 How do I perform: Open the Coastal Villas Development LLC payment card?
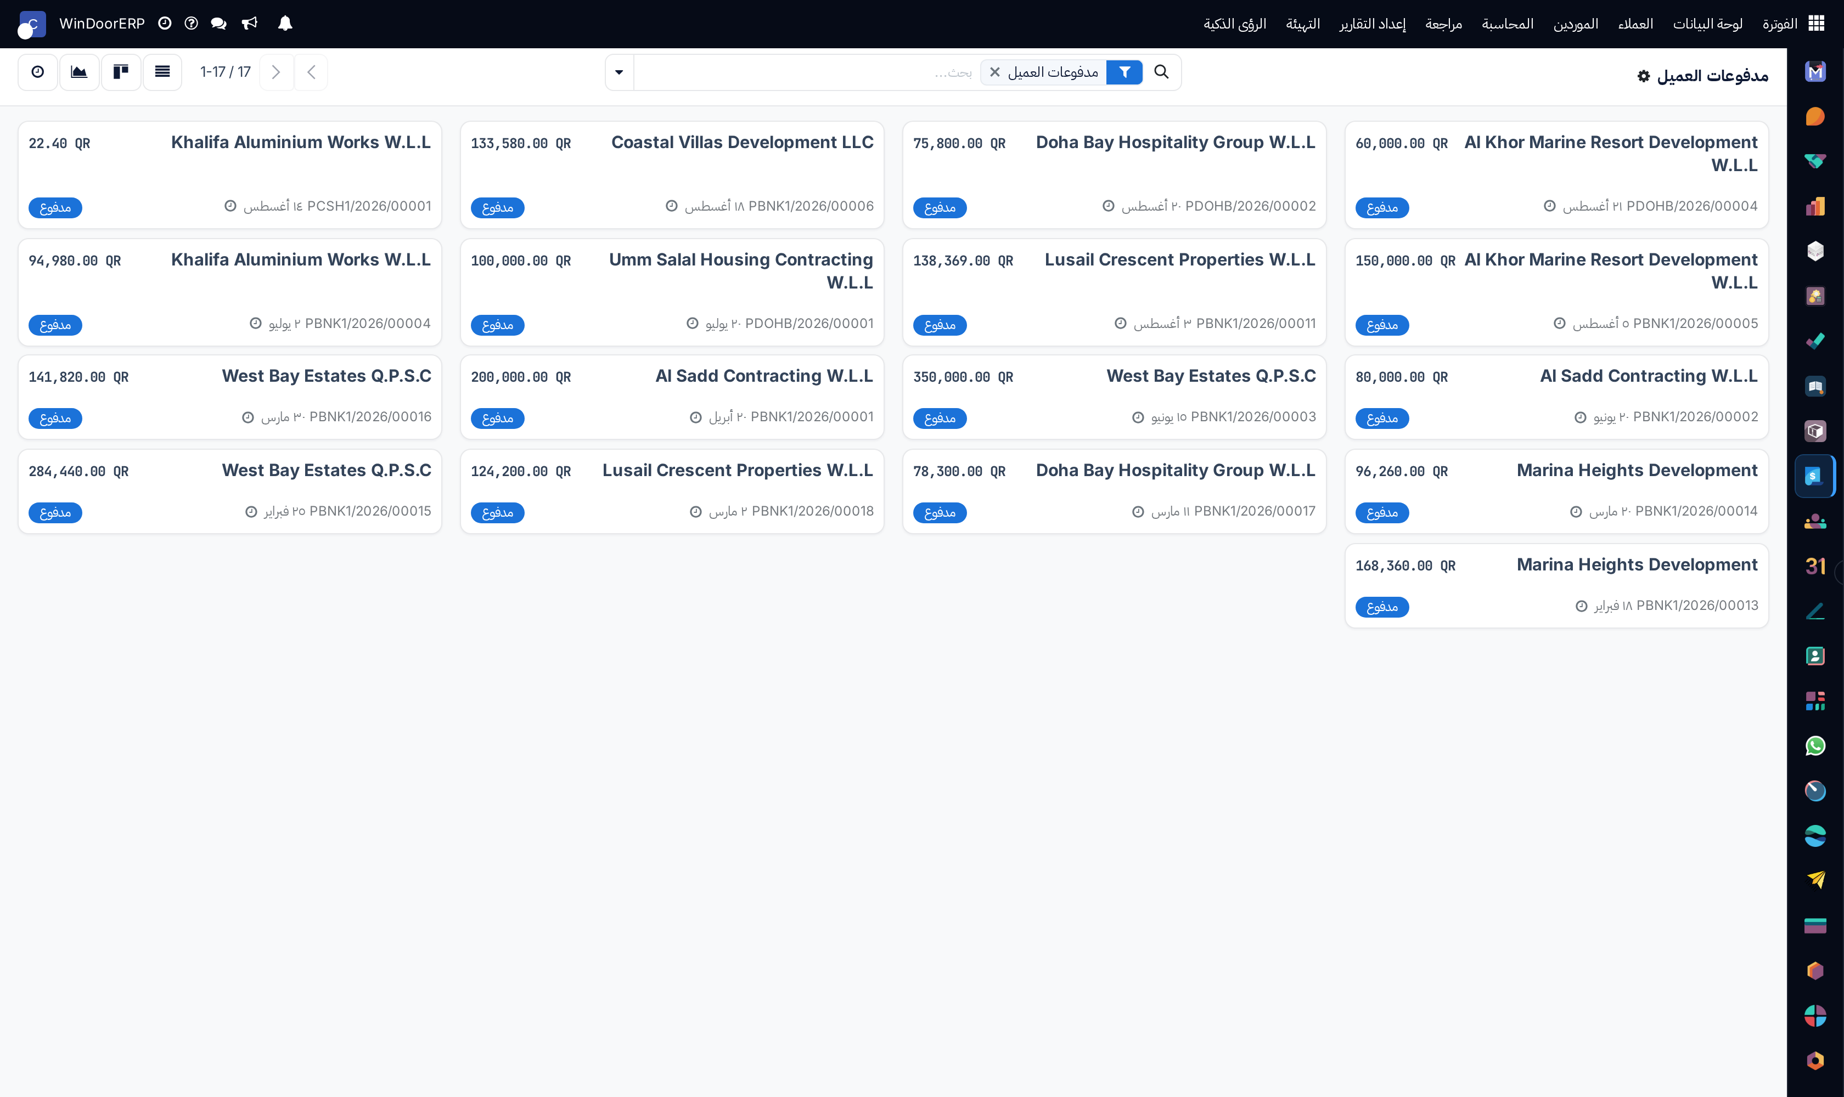(672, 175)
